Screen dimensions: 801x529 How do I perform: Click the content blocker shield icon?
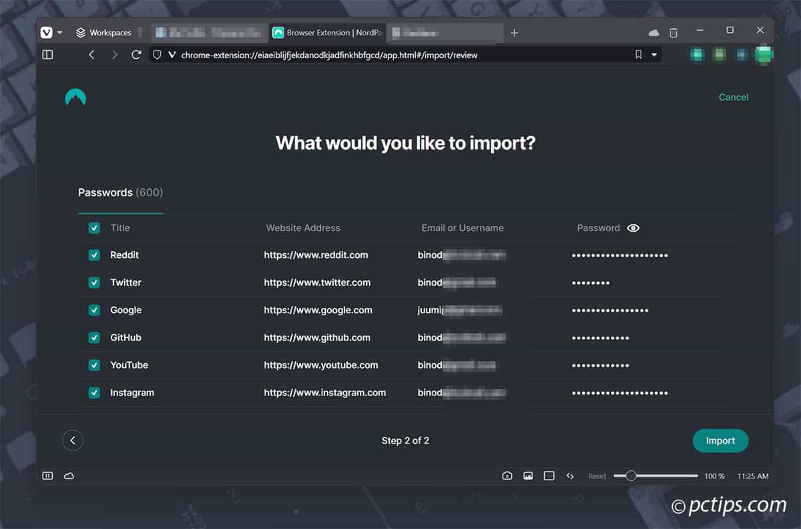pos(156,55)
